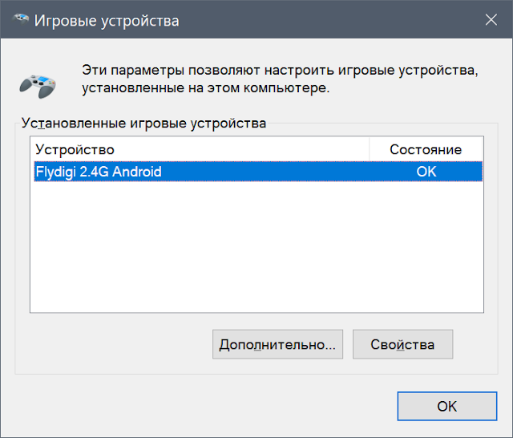This screenshot has height=438, width=513.
Task: Click blank group area left of Дополнительно button
Action: (x=115, y=344)
